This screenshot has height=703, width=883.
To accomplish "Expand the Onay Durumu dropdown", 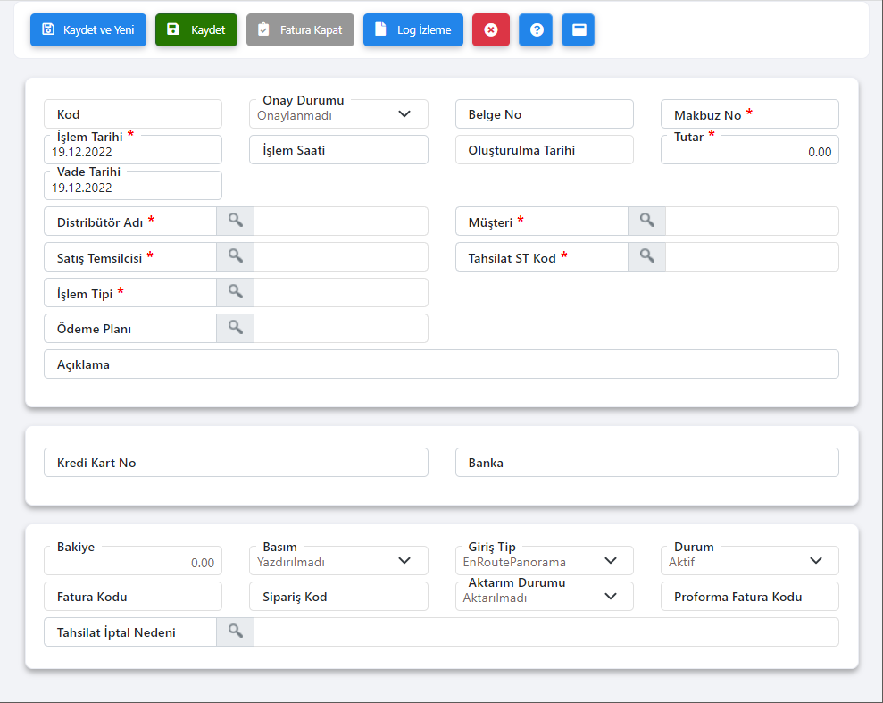I will [x=404, y=114].
